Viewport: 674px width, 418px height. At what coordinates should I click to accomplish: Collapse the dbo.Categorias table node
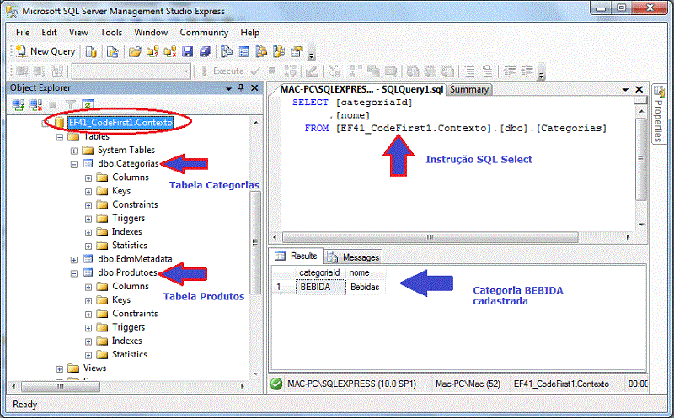pos(74,164)
